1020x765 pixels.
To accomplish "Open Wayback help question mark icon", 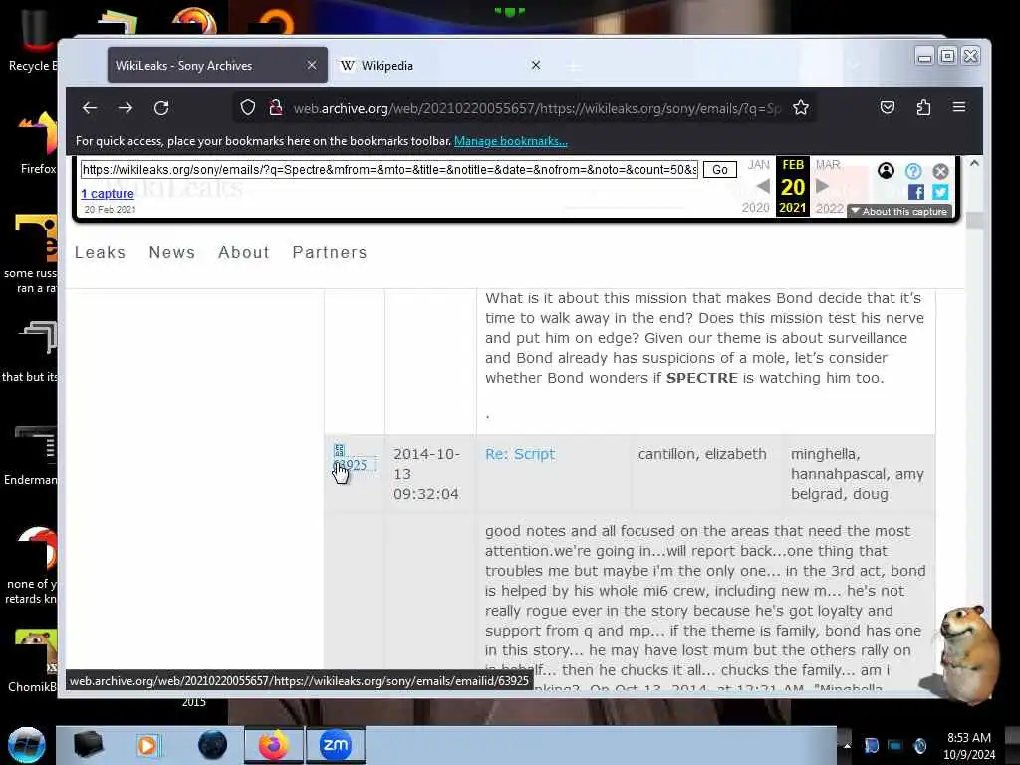I will (x=913, y=171).
